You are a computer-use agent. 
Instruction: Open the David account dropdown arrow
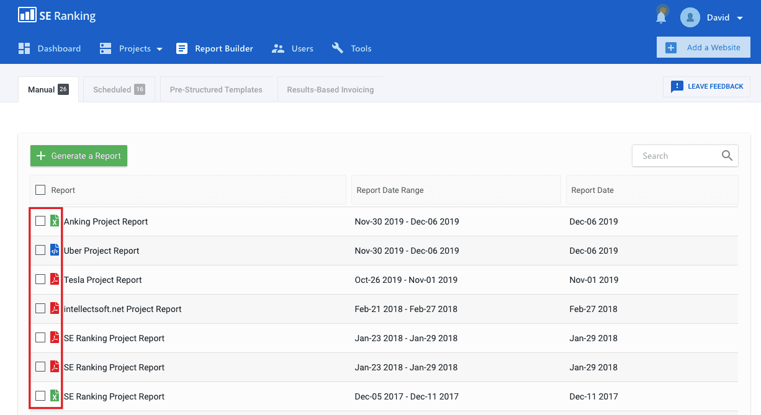click(x=740, y=18)
